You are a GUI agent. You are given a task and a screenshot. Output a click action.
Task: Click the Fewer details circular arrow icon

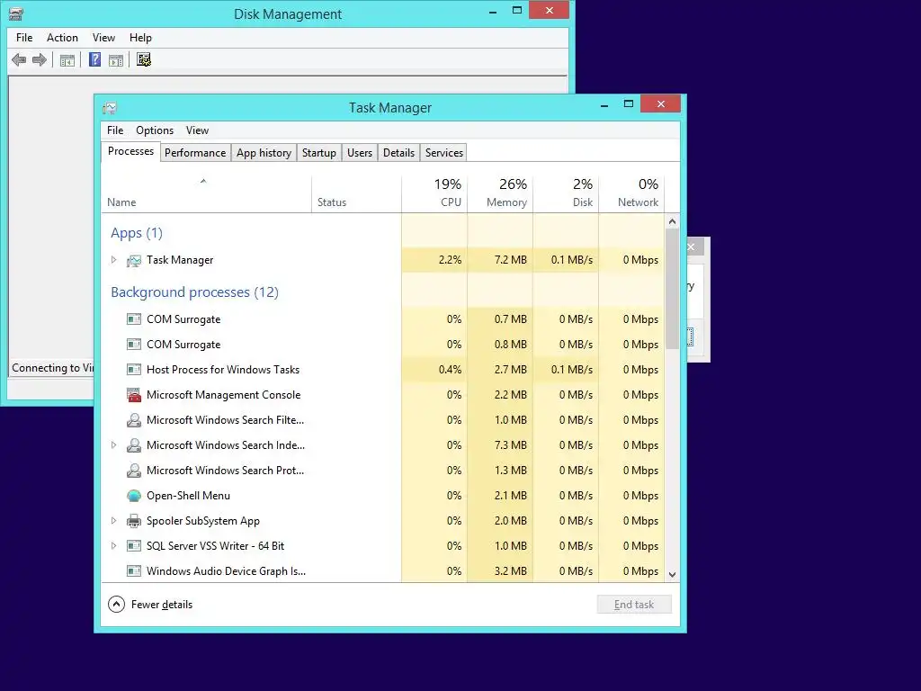[x=116, y=604]
